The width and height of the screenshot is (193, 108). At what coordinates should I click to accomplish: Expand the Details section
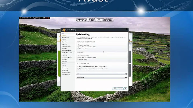(x=102, y=74)
